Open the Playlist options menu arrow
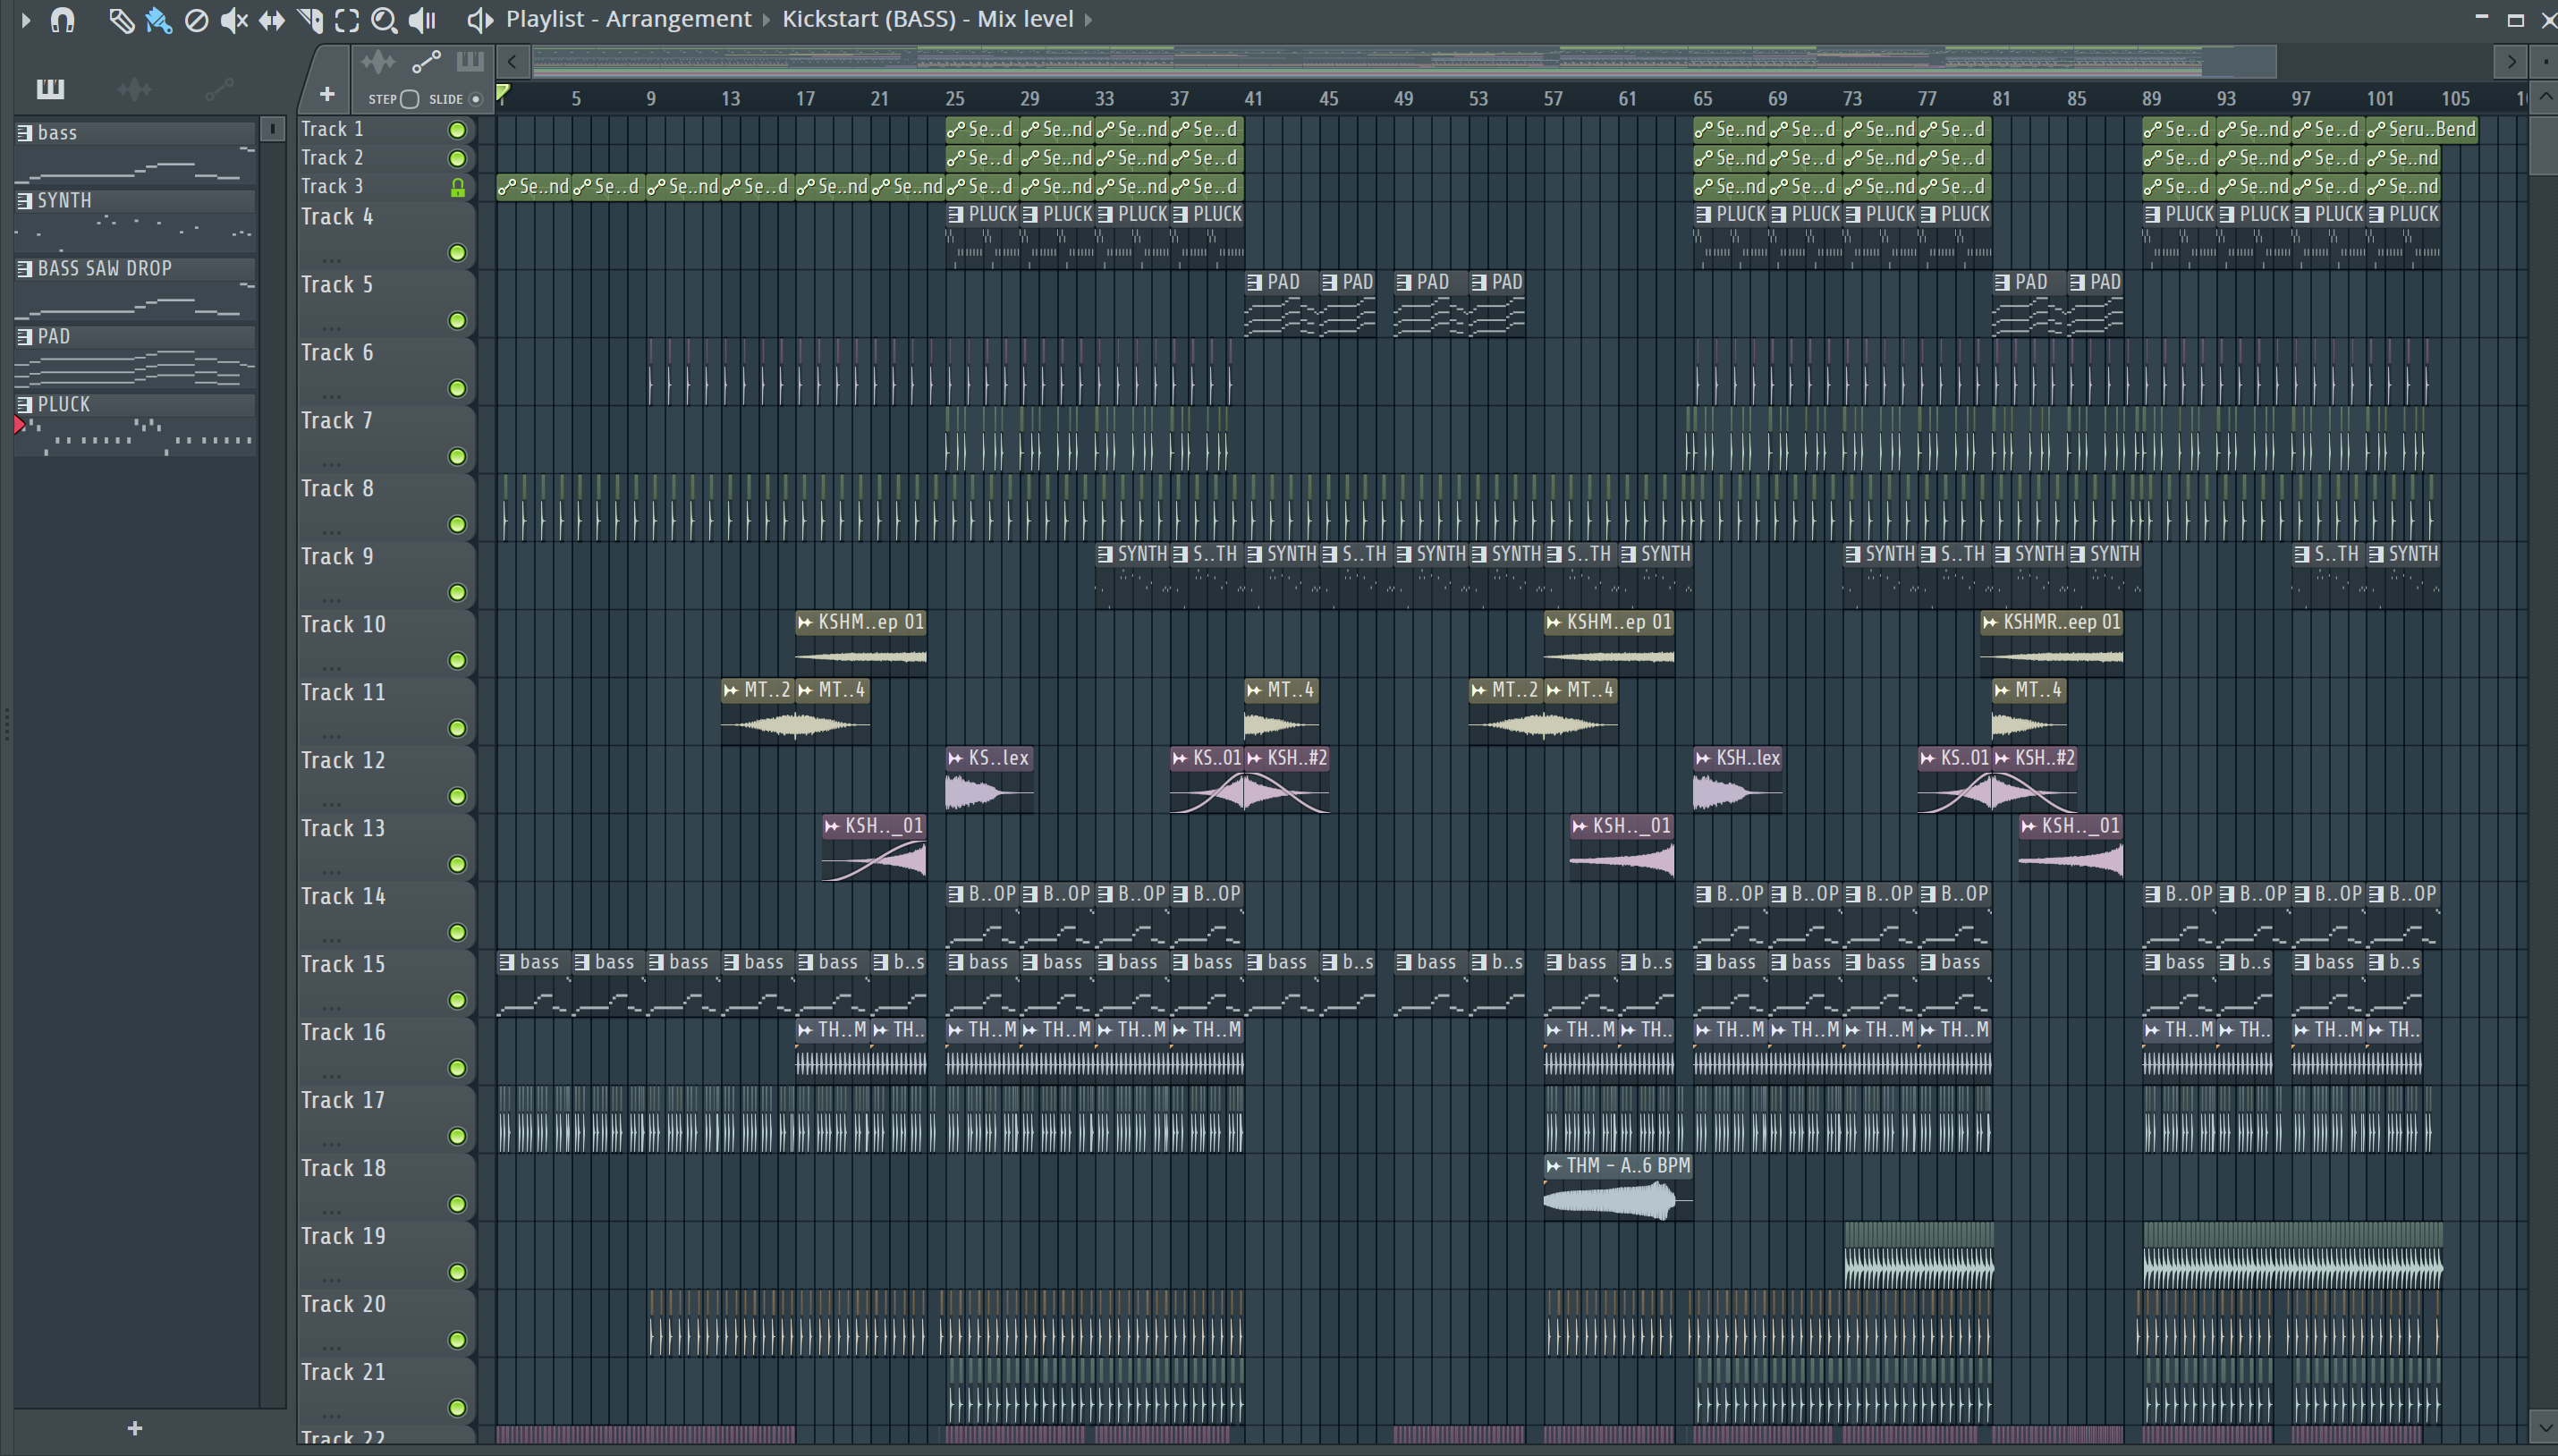Viewport: 2558px width, 1456px height. coord(26,19)
